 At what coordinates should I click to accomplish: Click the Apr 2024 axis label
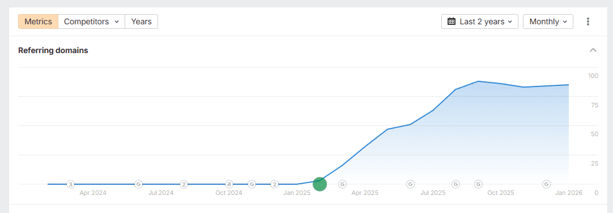click(93, 193)
